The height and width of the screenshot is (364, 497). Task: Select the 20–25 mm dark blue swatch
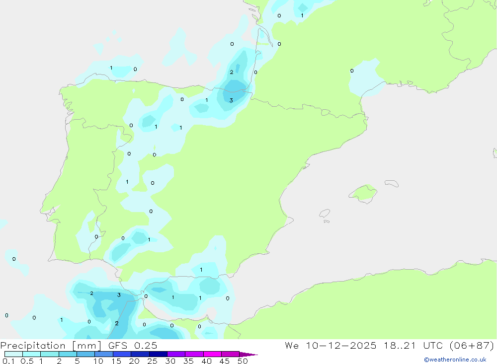coord(140,354)
